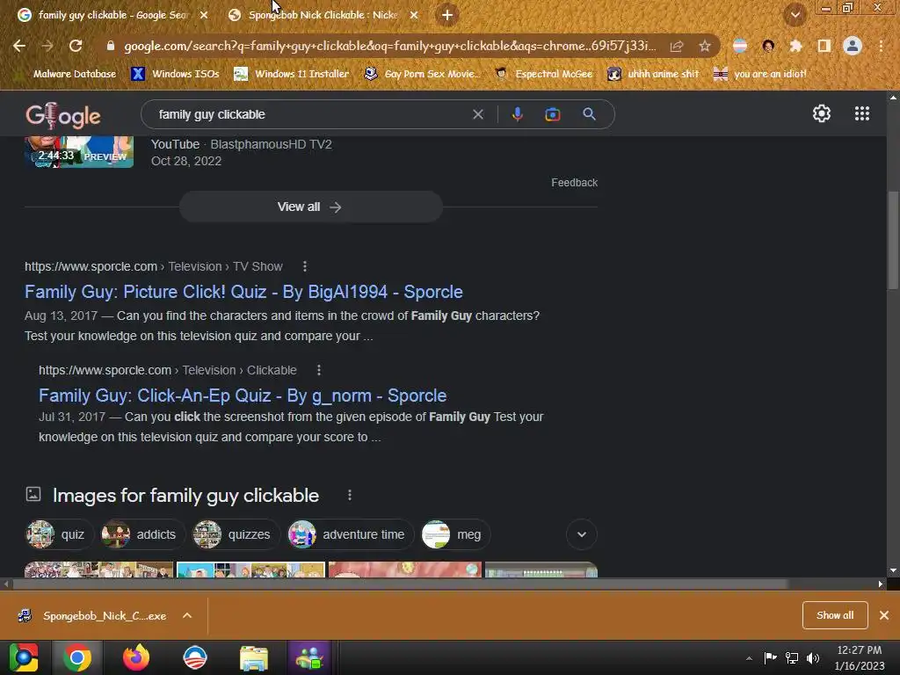Click the horizontal page scrollbar
Screen dimensions: 900x675
(400, 584)
